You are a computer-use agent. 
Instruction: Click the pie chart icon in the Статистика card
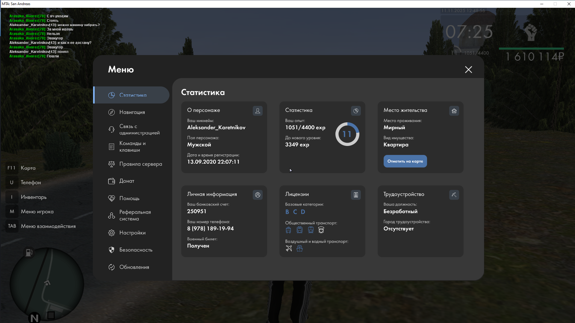point(356,111)
